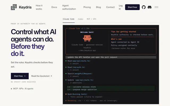Open the Contact page
The width and height of the screenshot is (170, 106).
pyautogui.click(x=110, y=7)
